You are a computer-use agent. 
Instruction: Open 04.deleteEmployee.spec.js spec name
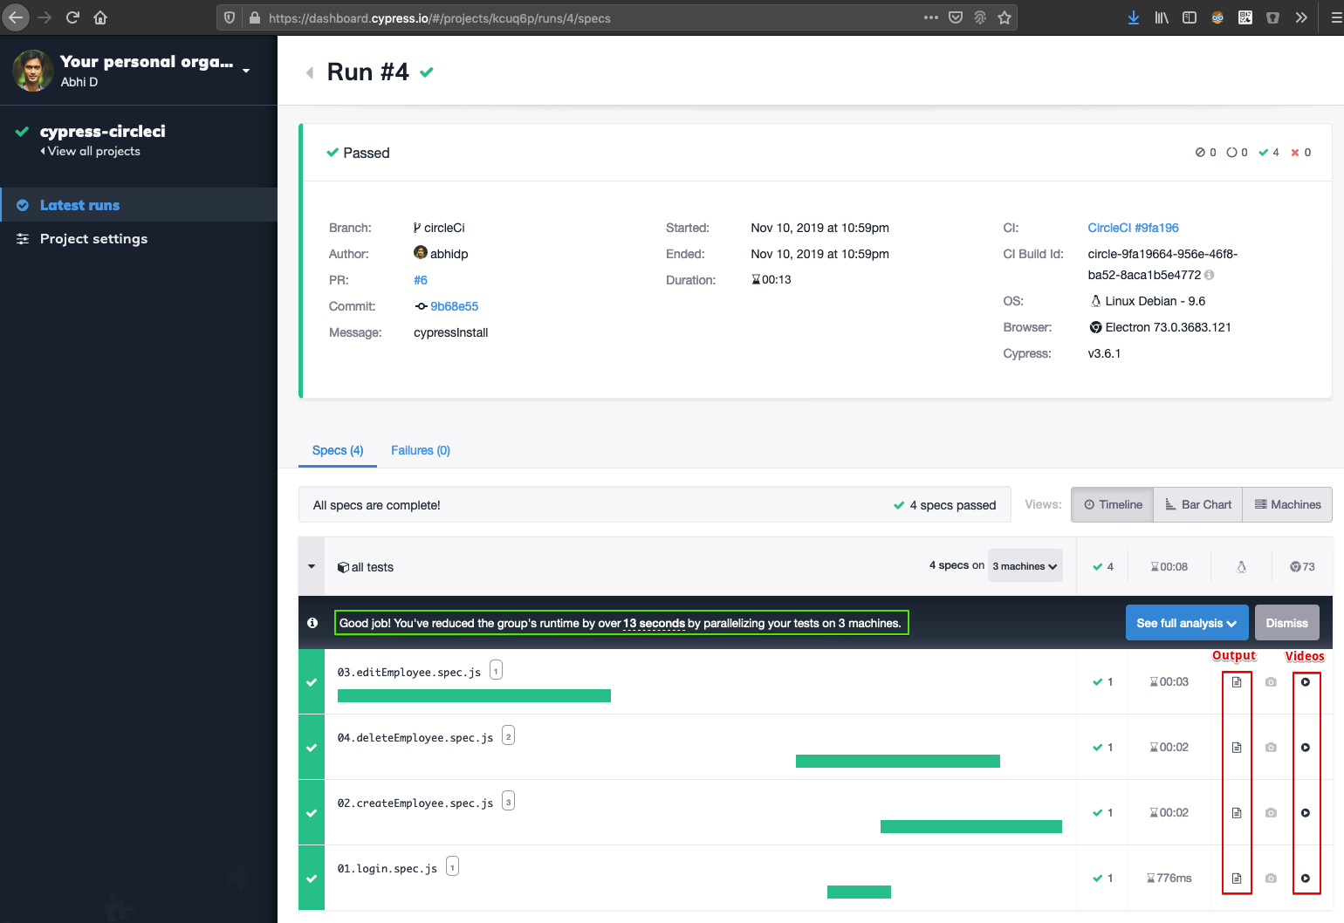click(x=415, y=738)
